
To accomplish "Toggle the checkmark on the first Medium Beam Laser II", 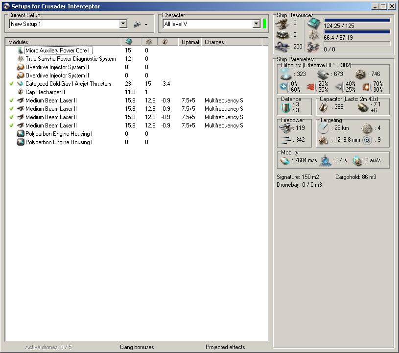I will 11,100.
